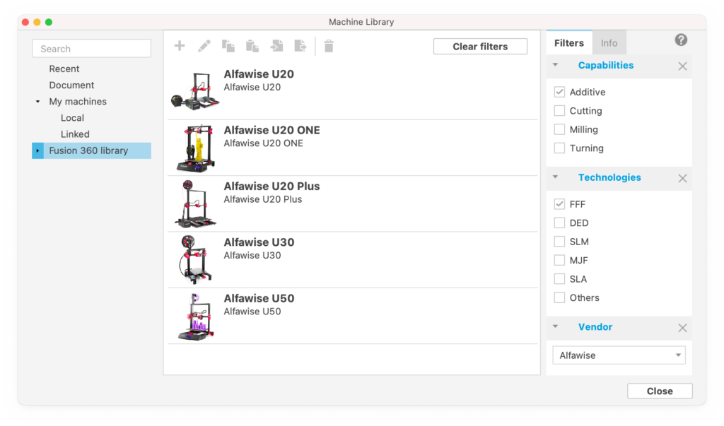
Task: Select Fusion 360 library tree item
Action: click(91, 150)
